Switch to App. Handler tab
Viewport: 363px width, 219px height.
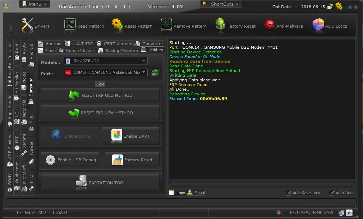[x=10, y=110]
